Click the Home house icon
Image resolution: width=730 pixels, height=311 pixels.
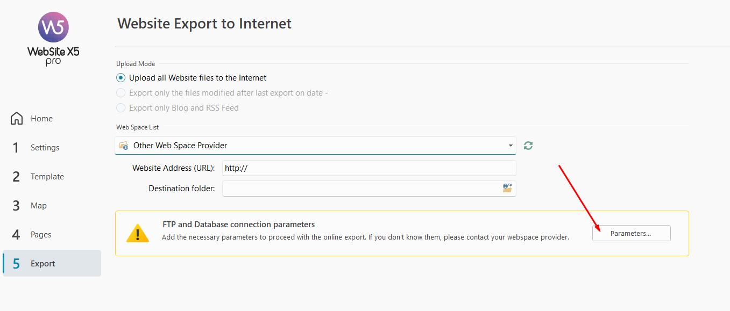point(17,119)
